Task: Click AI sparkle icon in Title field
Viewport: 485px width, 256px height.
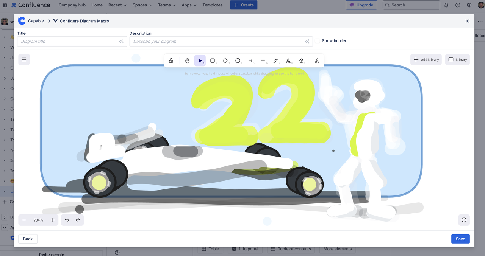Action: tap(121, 42)
